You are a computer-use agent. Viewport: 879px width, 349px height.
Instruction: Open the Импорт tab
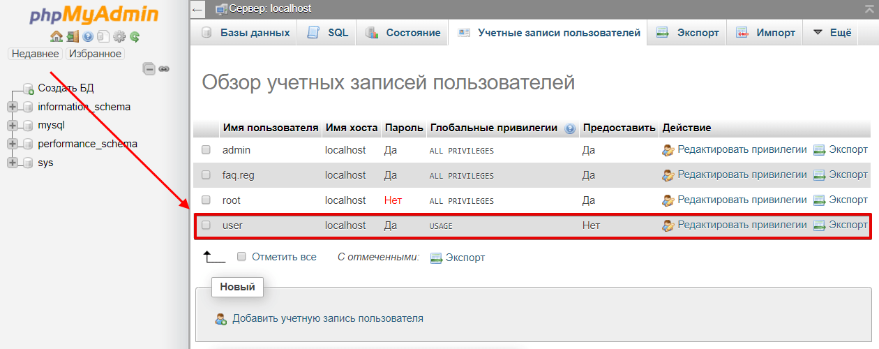coord(765,33)
